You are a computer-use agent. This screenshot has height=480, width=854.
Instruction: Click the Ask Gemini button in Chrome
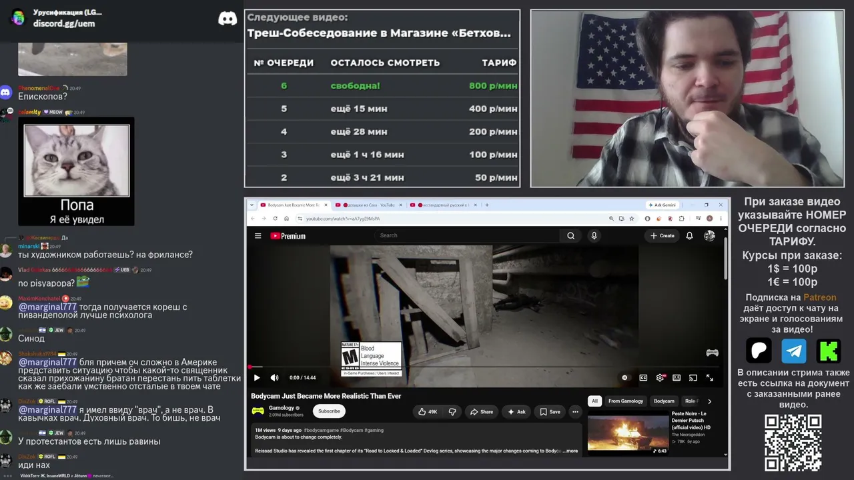point(663,205)
